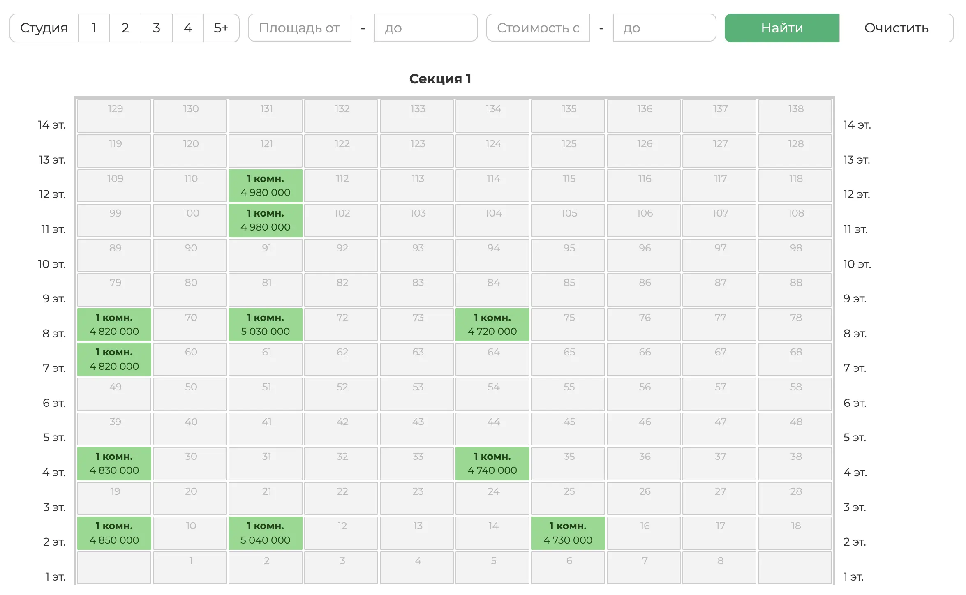
Task: Select the 4 850 000 apartment on 2nd floor
Action: click(x=114, y=533)
